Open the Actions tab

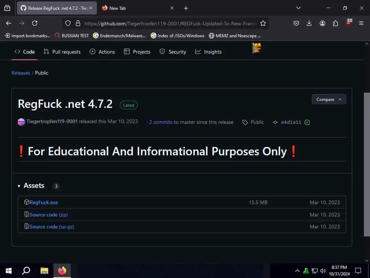pyautogui.click(x=102, y=52)
